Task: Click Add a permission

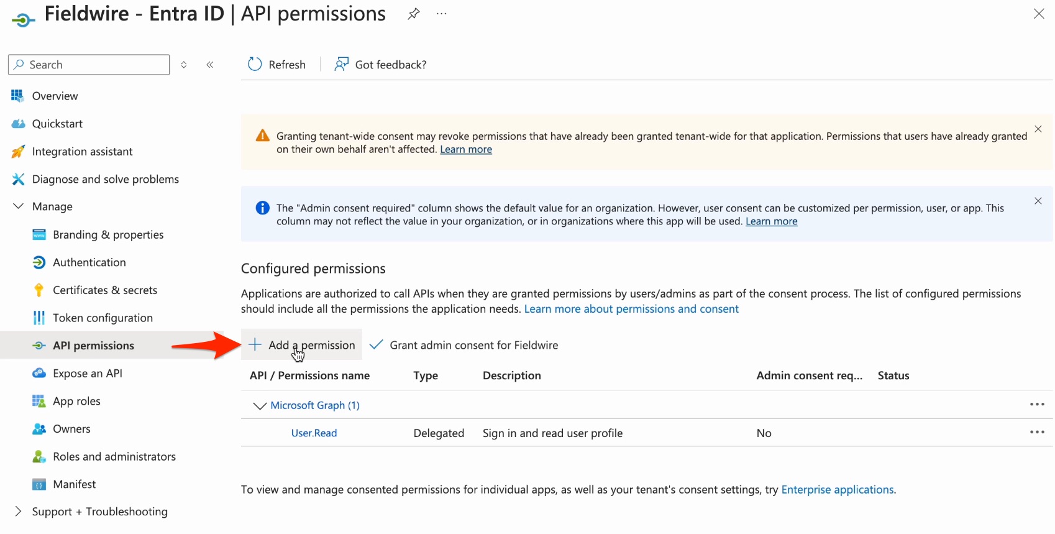Action: [x=301, y=345]
